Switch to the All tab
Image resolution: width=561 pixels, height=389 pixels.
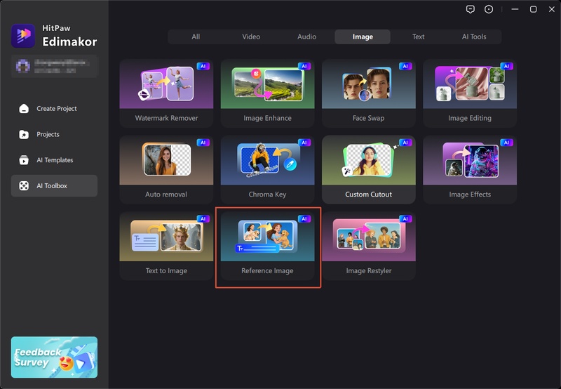[196, 37]
